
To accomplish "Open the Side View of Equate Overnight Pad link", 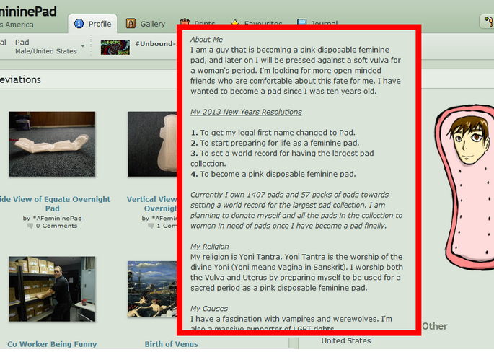I will pyautogui.click(x=53, y=203).
